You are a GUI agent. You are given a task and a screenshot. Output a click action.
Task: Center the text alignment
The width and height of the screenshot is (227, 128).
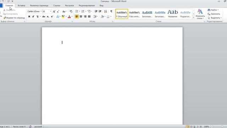coord(81,17)
